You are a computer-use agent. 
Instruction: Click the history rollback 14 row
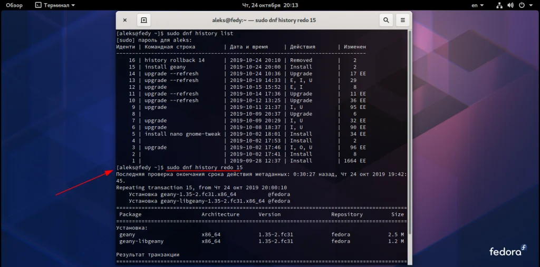(241, 60)
